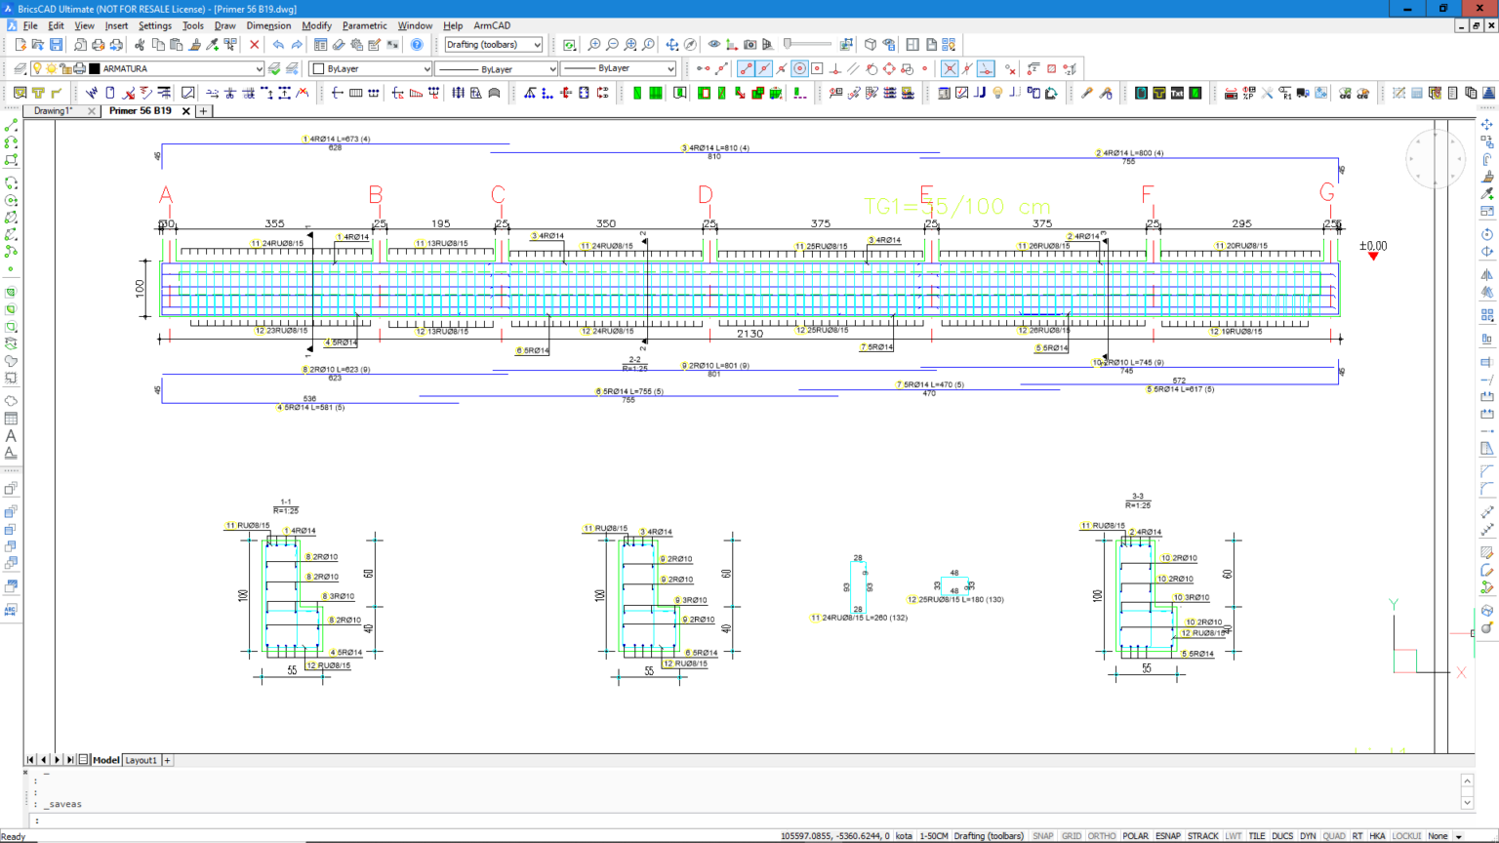This screenshot has width=1499, height=843.
Task: Click the Pan arrows icon
Action: 672,45
